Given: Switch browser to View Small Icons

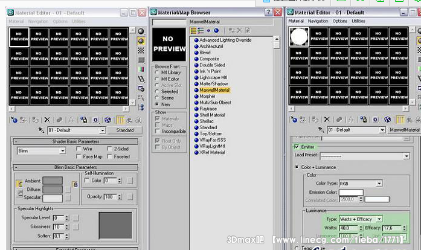Looking at the screenshot, I should click(208, 31).
